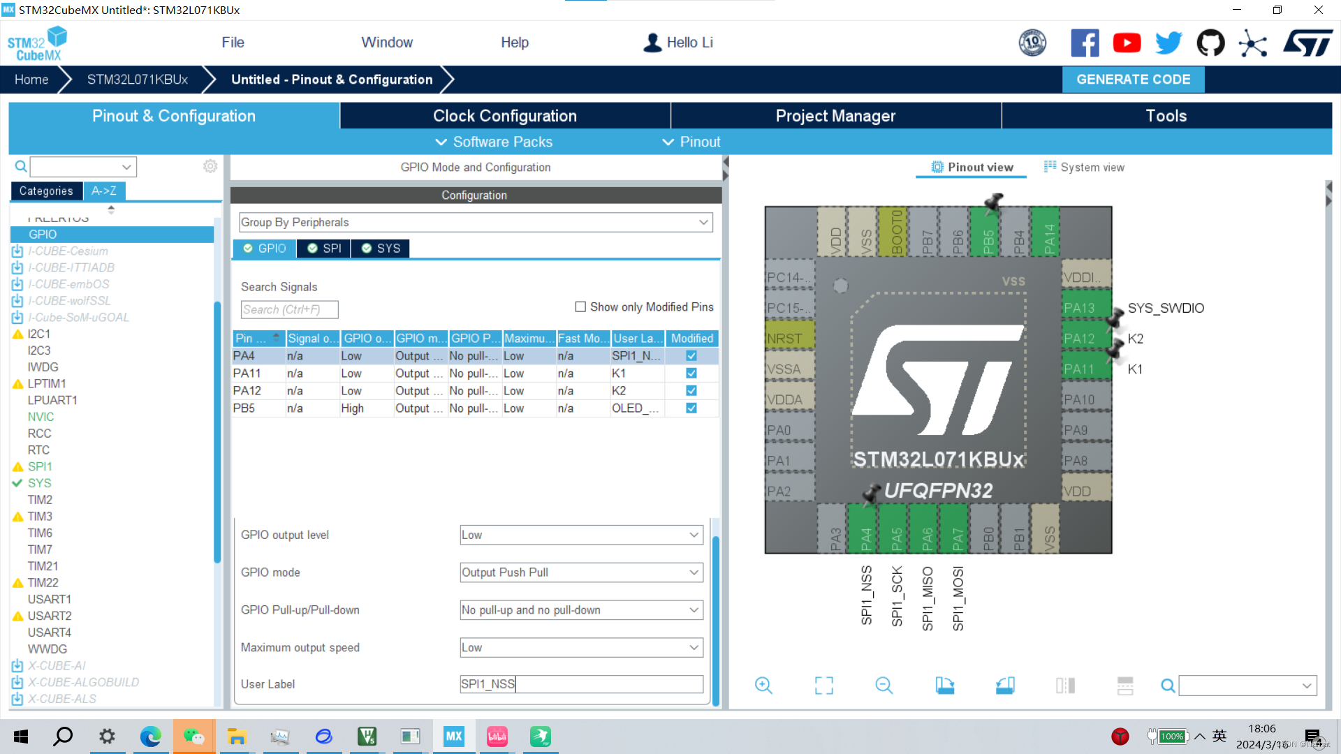The image size is (1341, 754).
Task: Open the Window menu
Action: [x=387, y=43]
